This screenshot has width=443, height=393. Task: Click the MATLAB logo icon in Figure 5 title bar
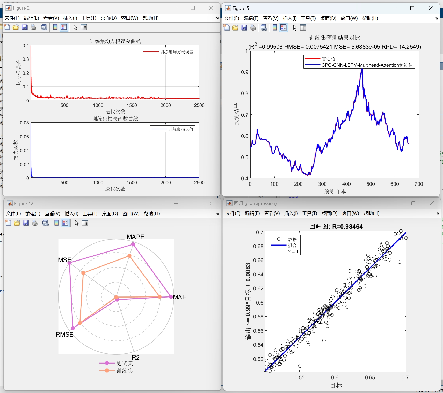[228, 8]
